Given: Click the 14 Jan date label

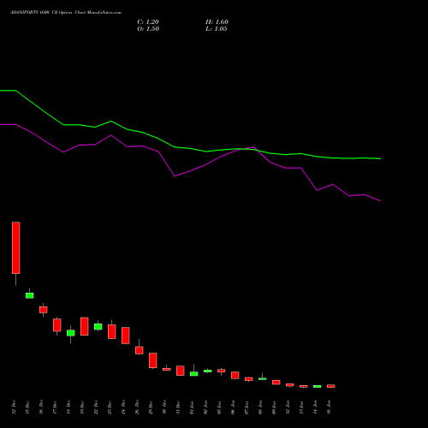Looking at the screenshot, I should 315,407.
